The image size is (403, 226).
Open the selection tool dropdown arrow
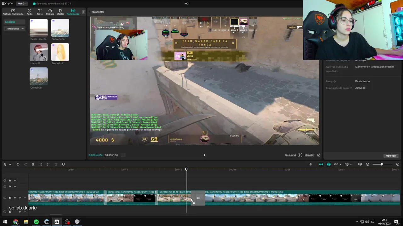click(10, 164)
